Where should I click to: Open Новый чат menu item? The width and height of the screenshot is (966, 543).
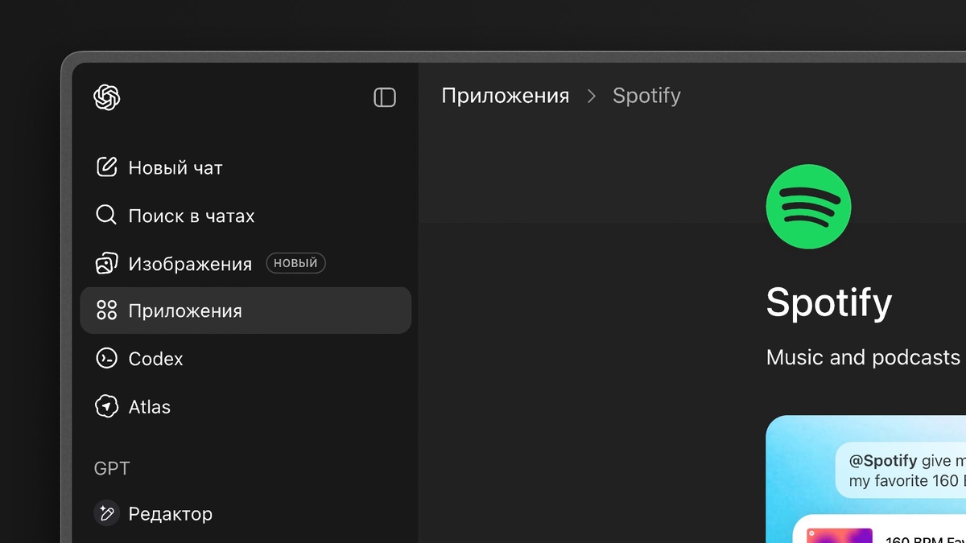pos(245,167)
